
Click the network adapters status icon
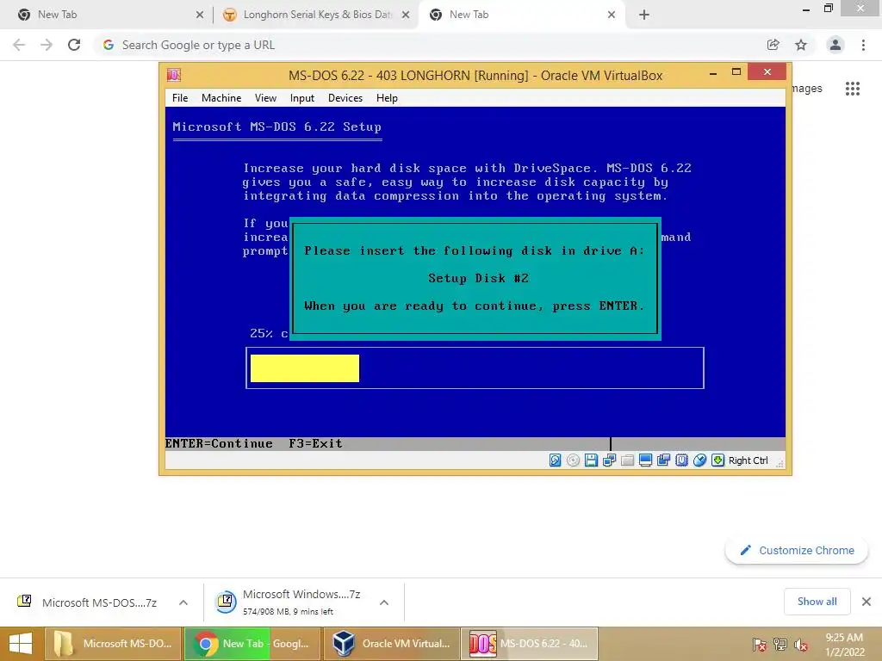609,460
